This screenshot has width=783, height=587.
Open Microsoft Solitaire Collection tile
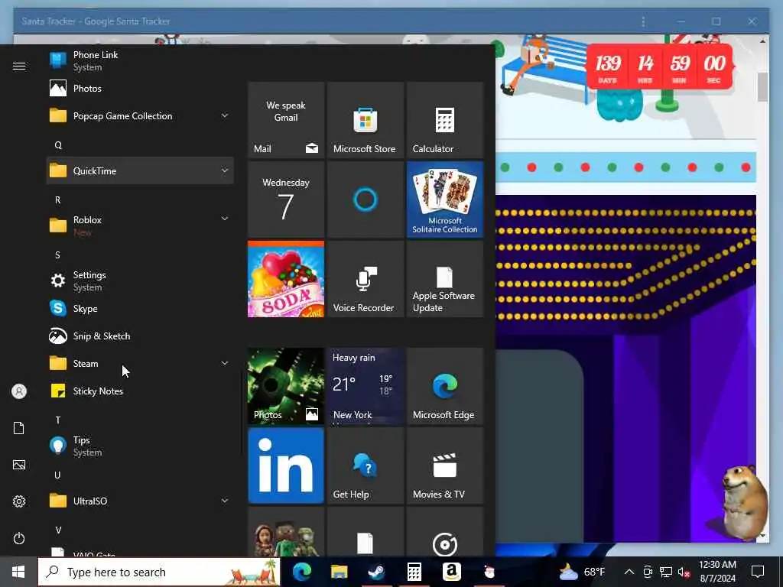445,199
